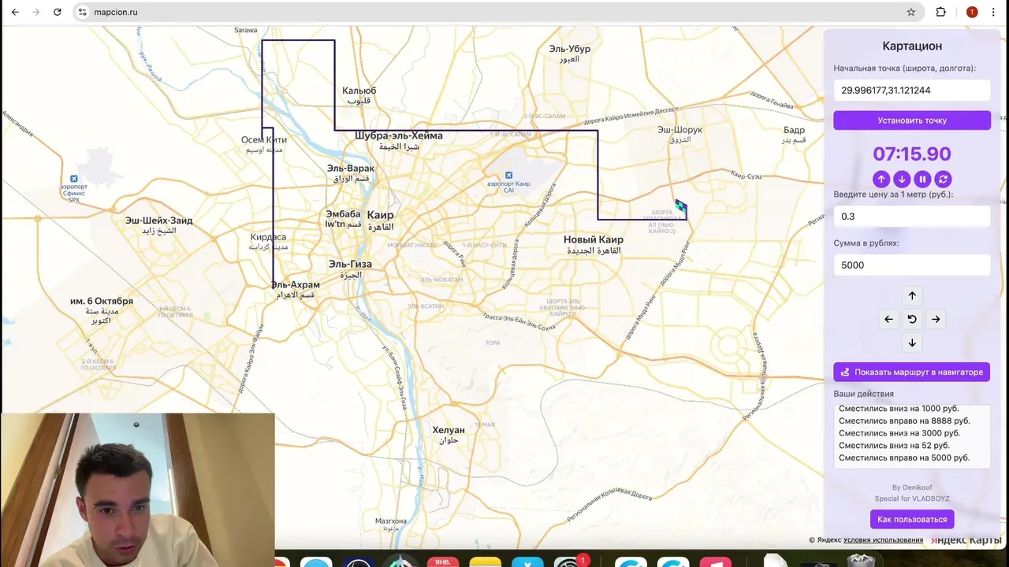Click the 07:15.90 timer display

coord(912,154)
